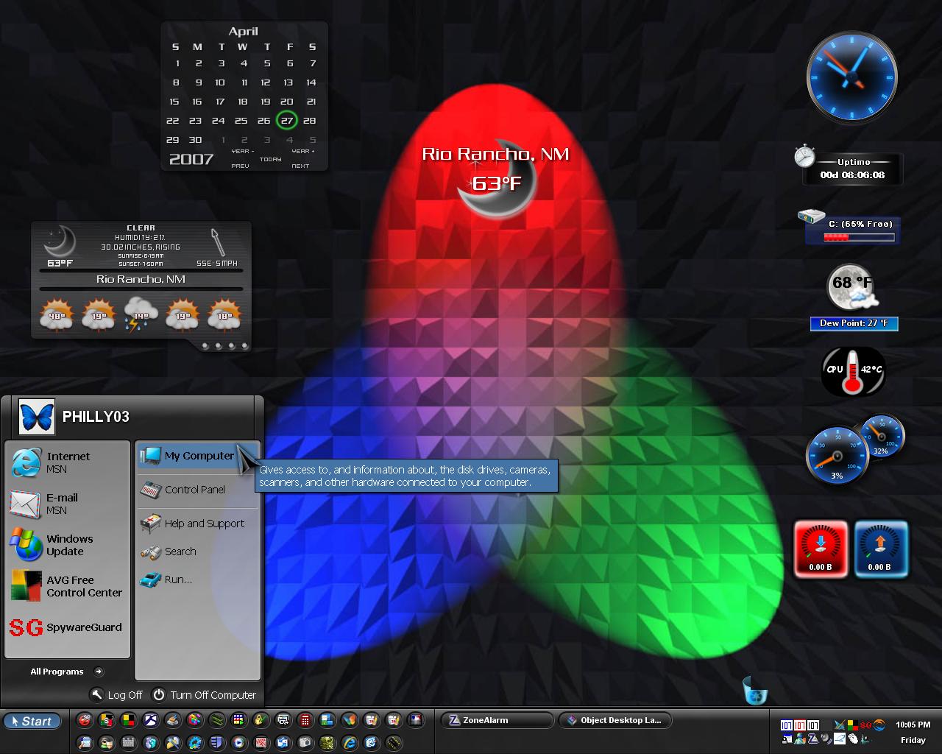Click the CPU temperature thermometer gadget
Screen dimensions: 942x754
click(853, 370)
